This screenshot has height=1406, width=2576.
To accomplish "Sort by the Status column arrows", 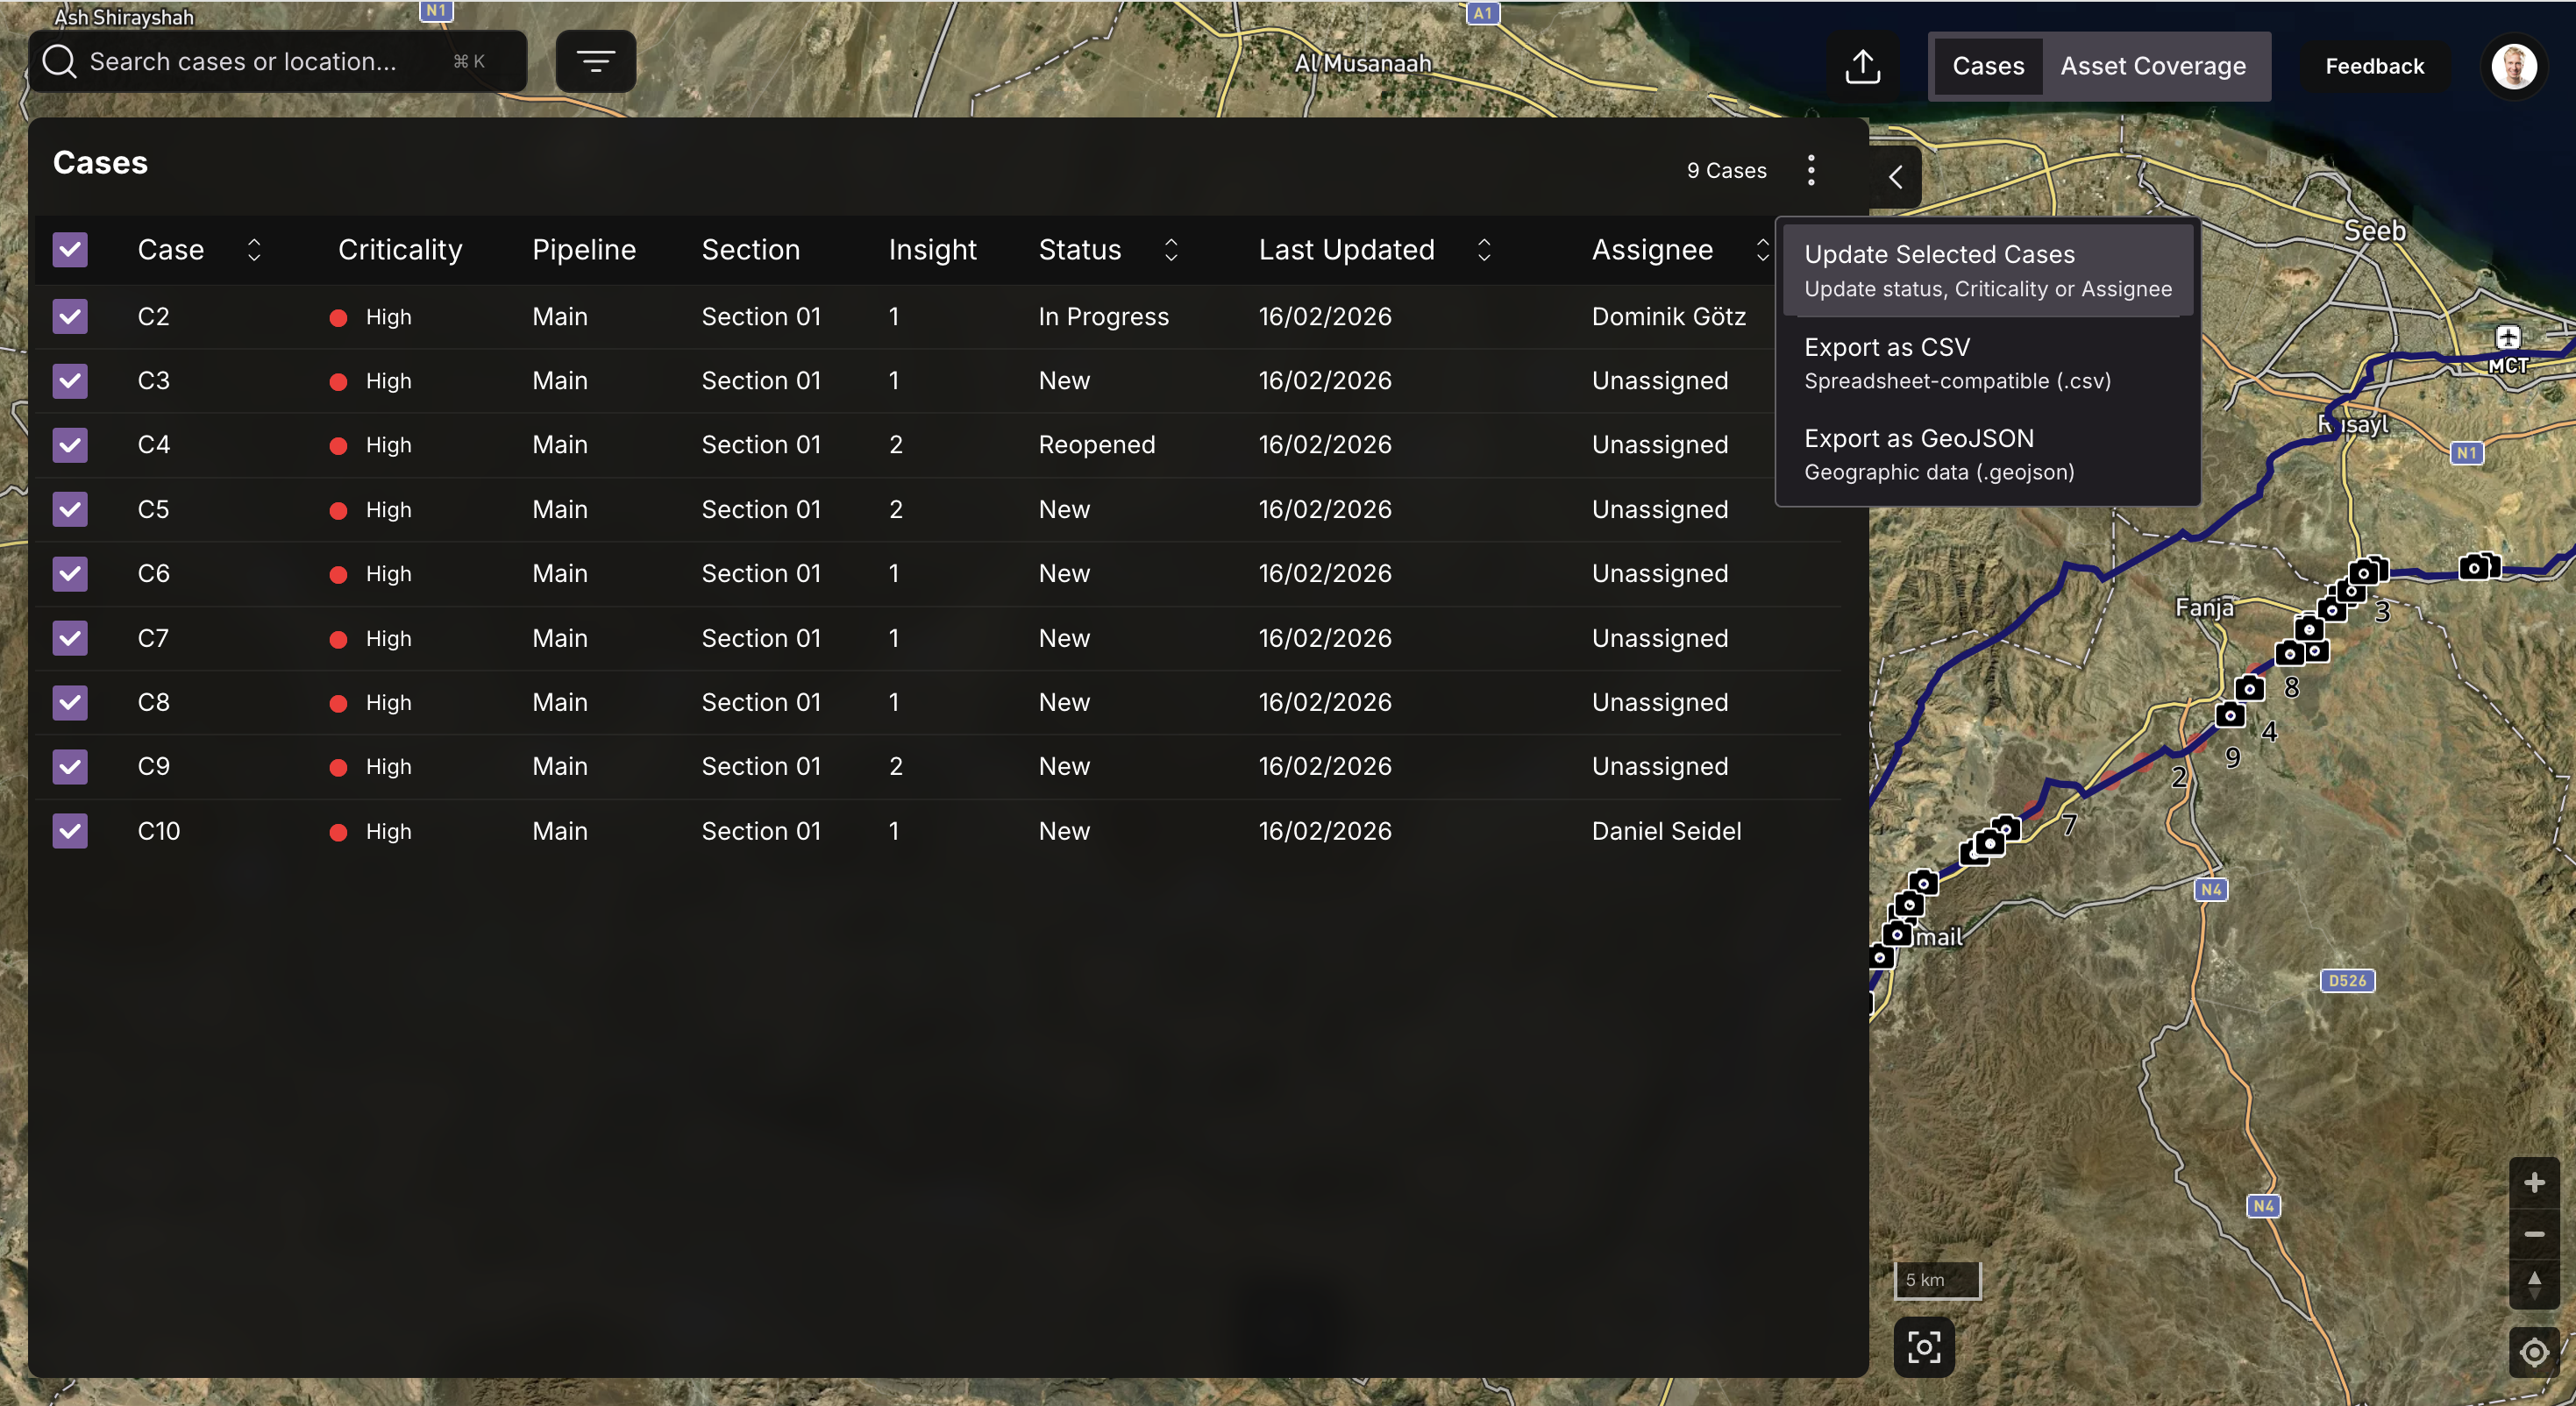I will point(1171,249).
